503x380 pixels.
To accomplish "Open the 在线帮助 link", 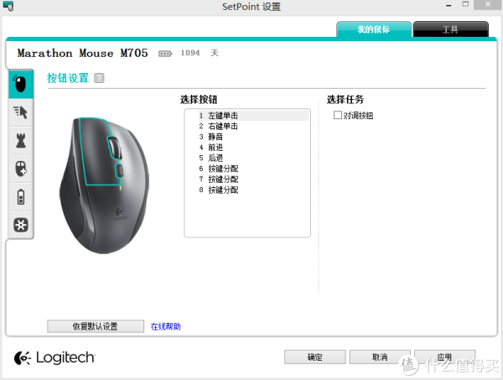I will (165, 326).
